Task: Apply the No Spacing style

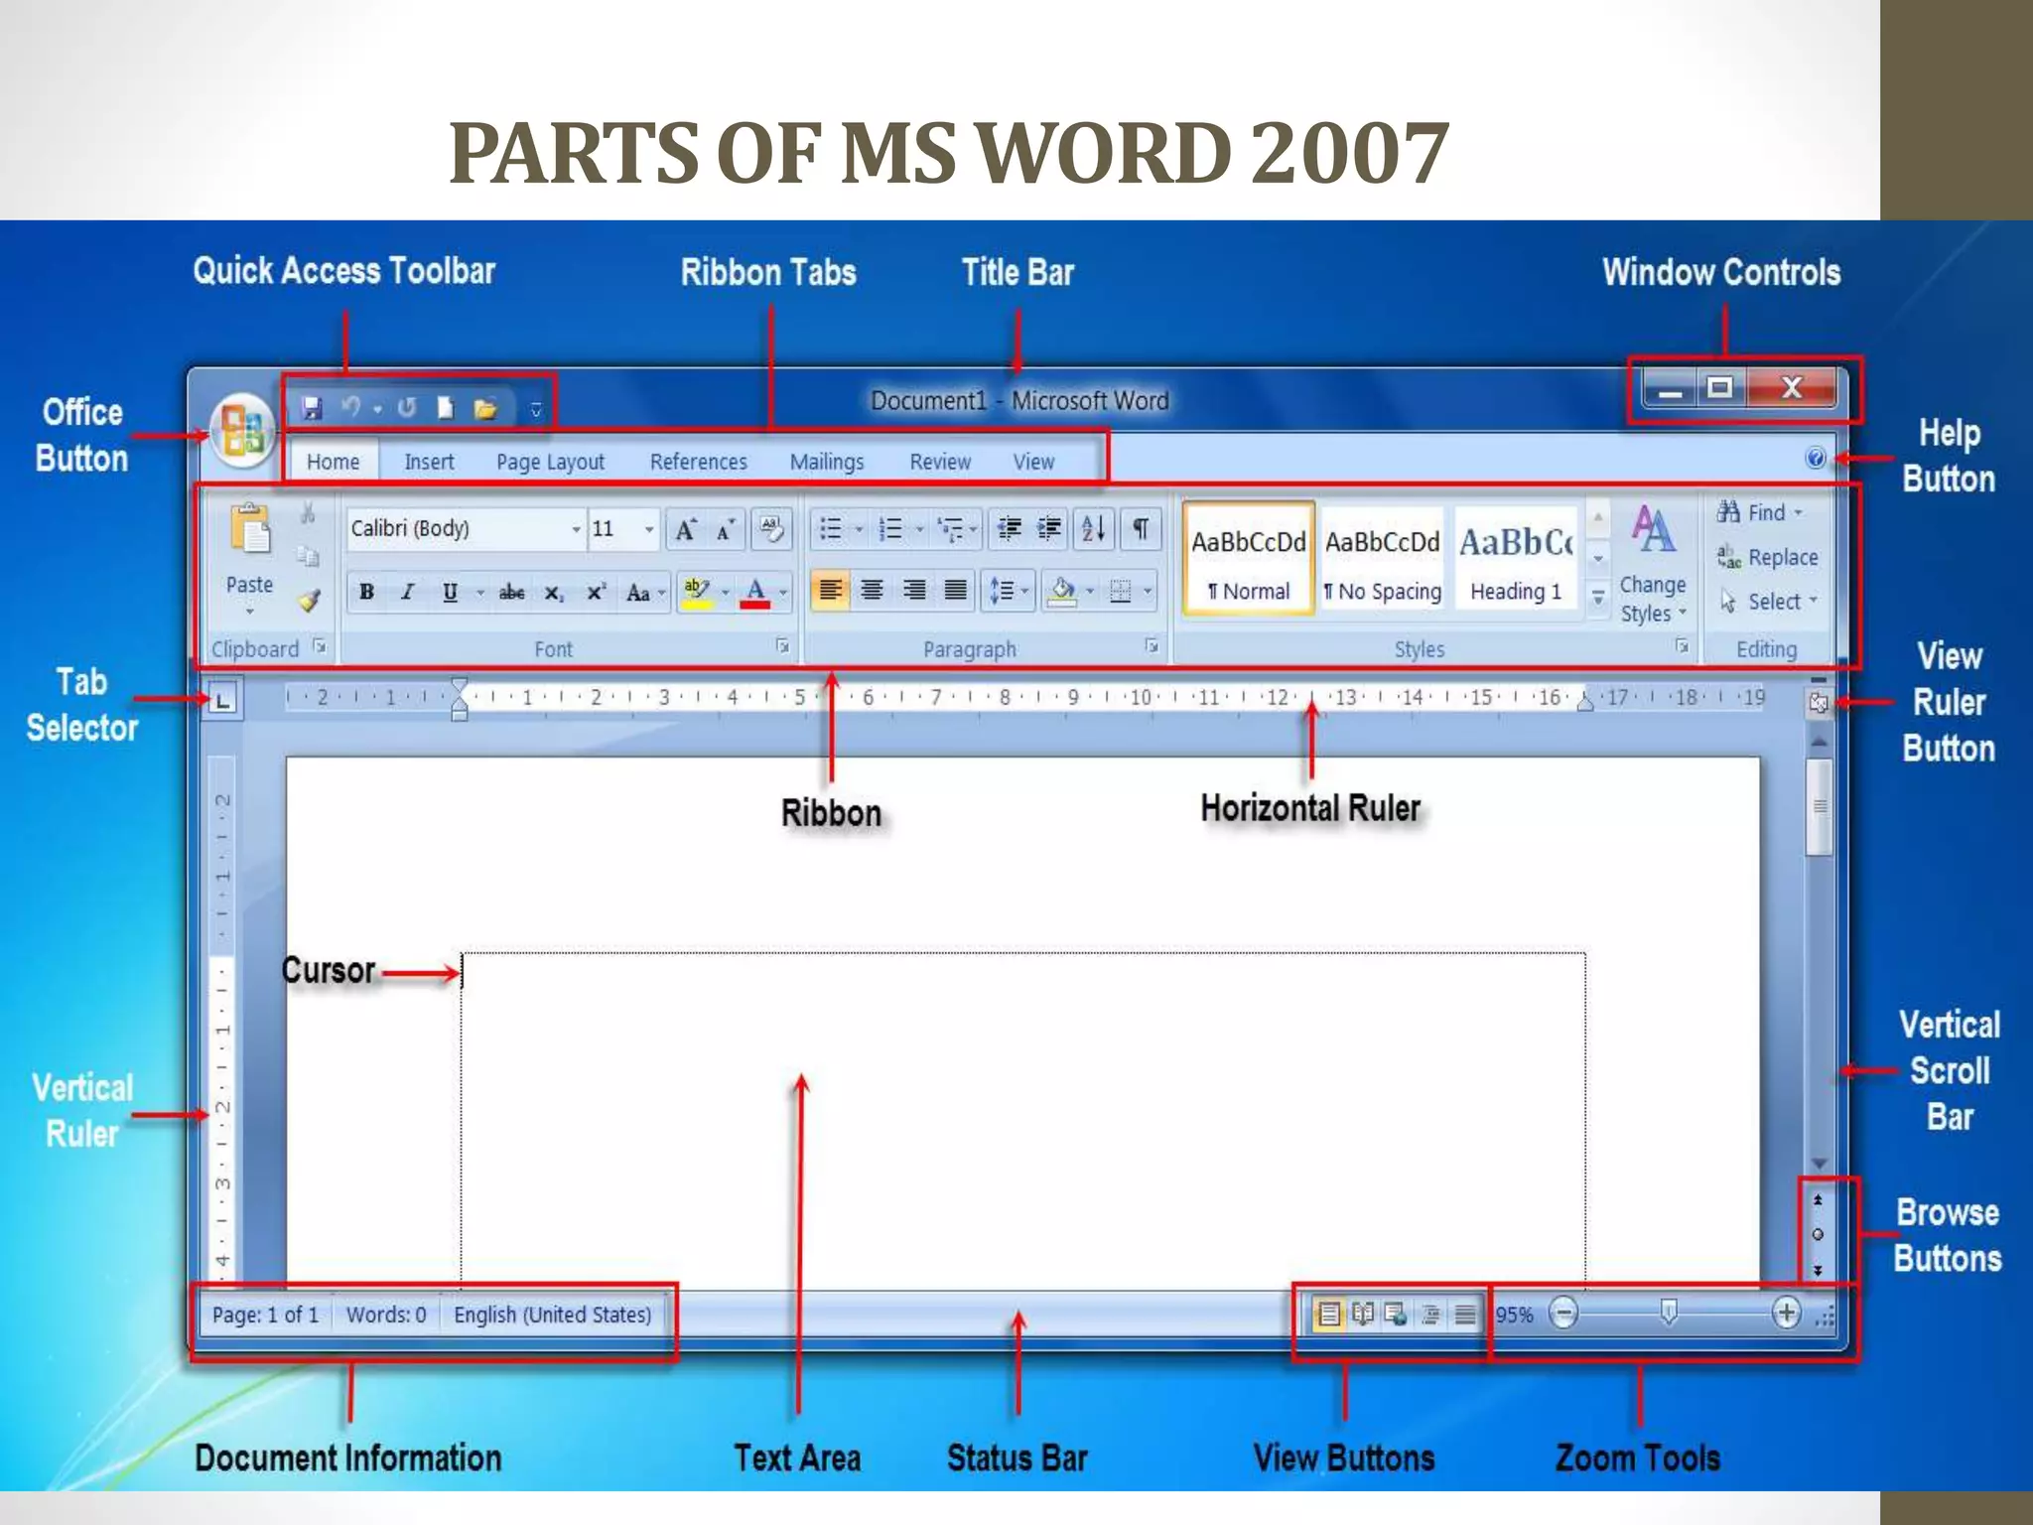Action: coord(1382,559)
